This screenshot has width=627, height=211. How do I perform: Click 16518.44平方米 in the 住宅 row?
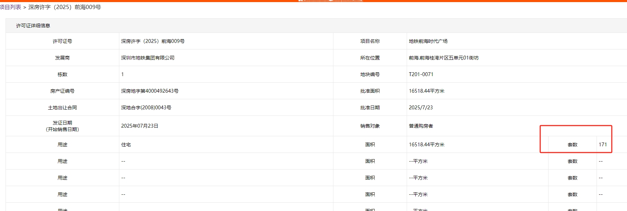(427, 145)
